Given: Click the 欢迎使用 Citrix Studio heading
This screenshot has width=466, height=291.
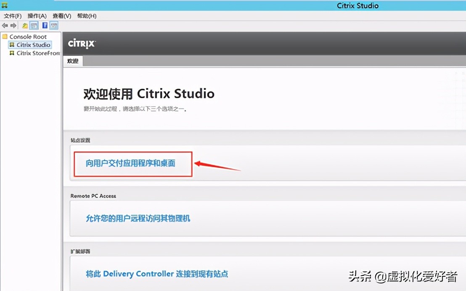Looking at the screenshot, I should click(x=149, y=94).
